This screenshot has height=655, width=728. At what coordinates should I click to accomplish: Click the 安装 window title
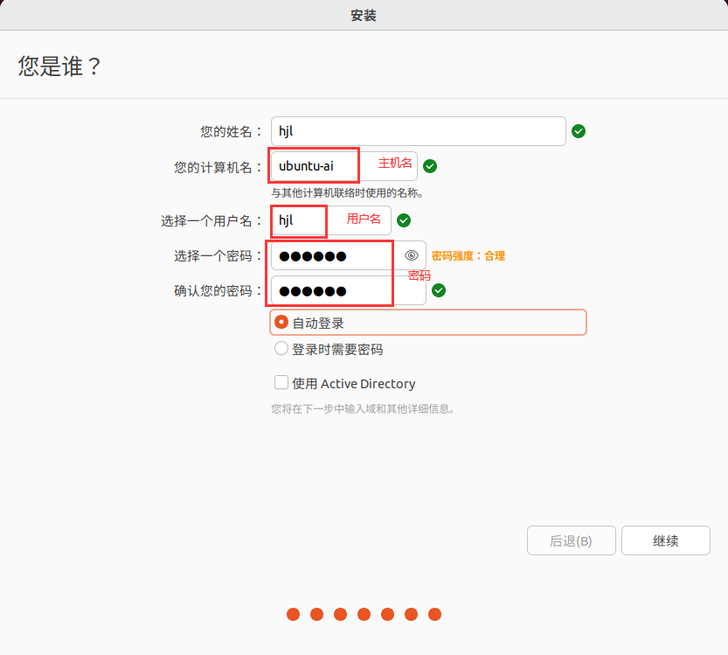pyautogui.click(x=364, y=16)
